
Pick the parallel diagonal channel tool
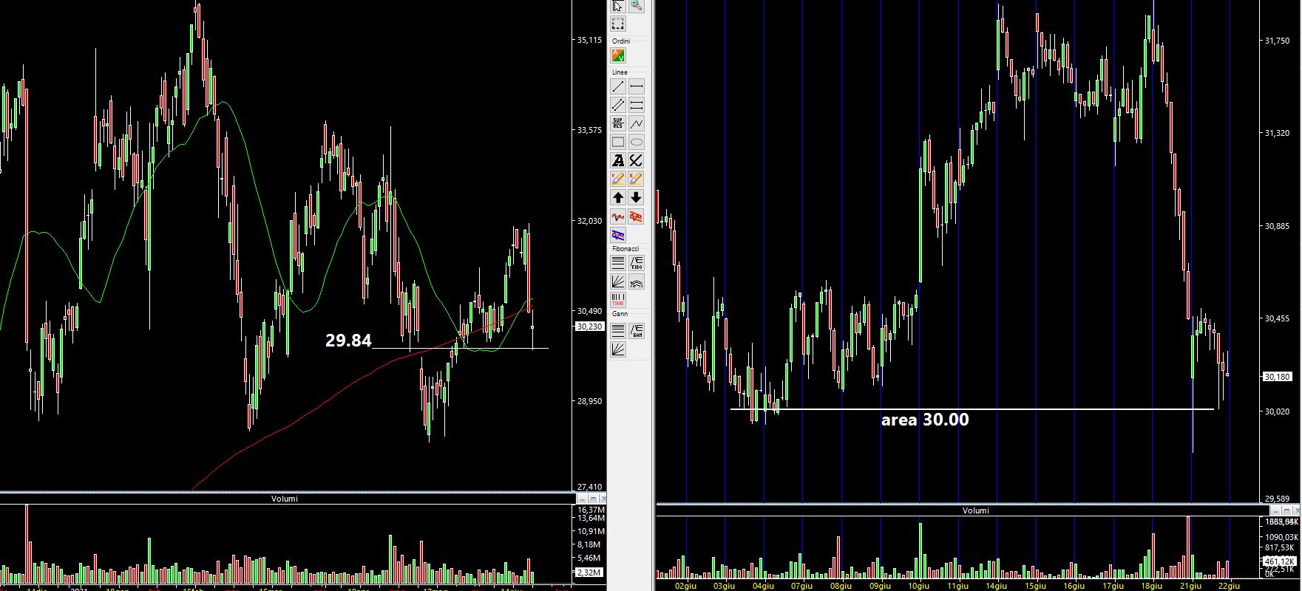click(618, 105)
